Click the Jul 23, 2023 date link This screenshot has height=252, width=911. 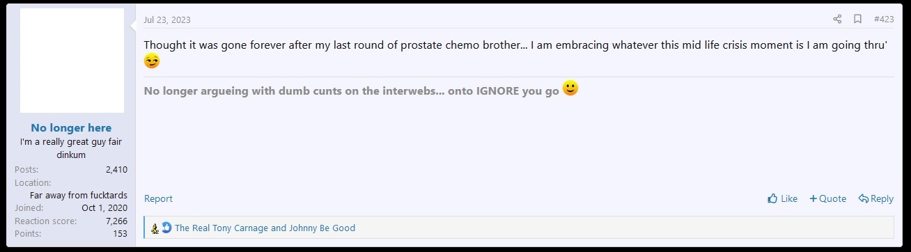(x=167, y=19)
